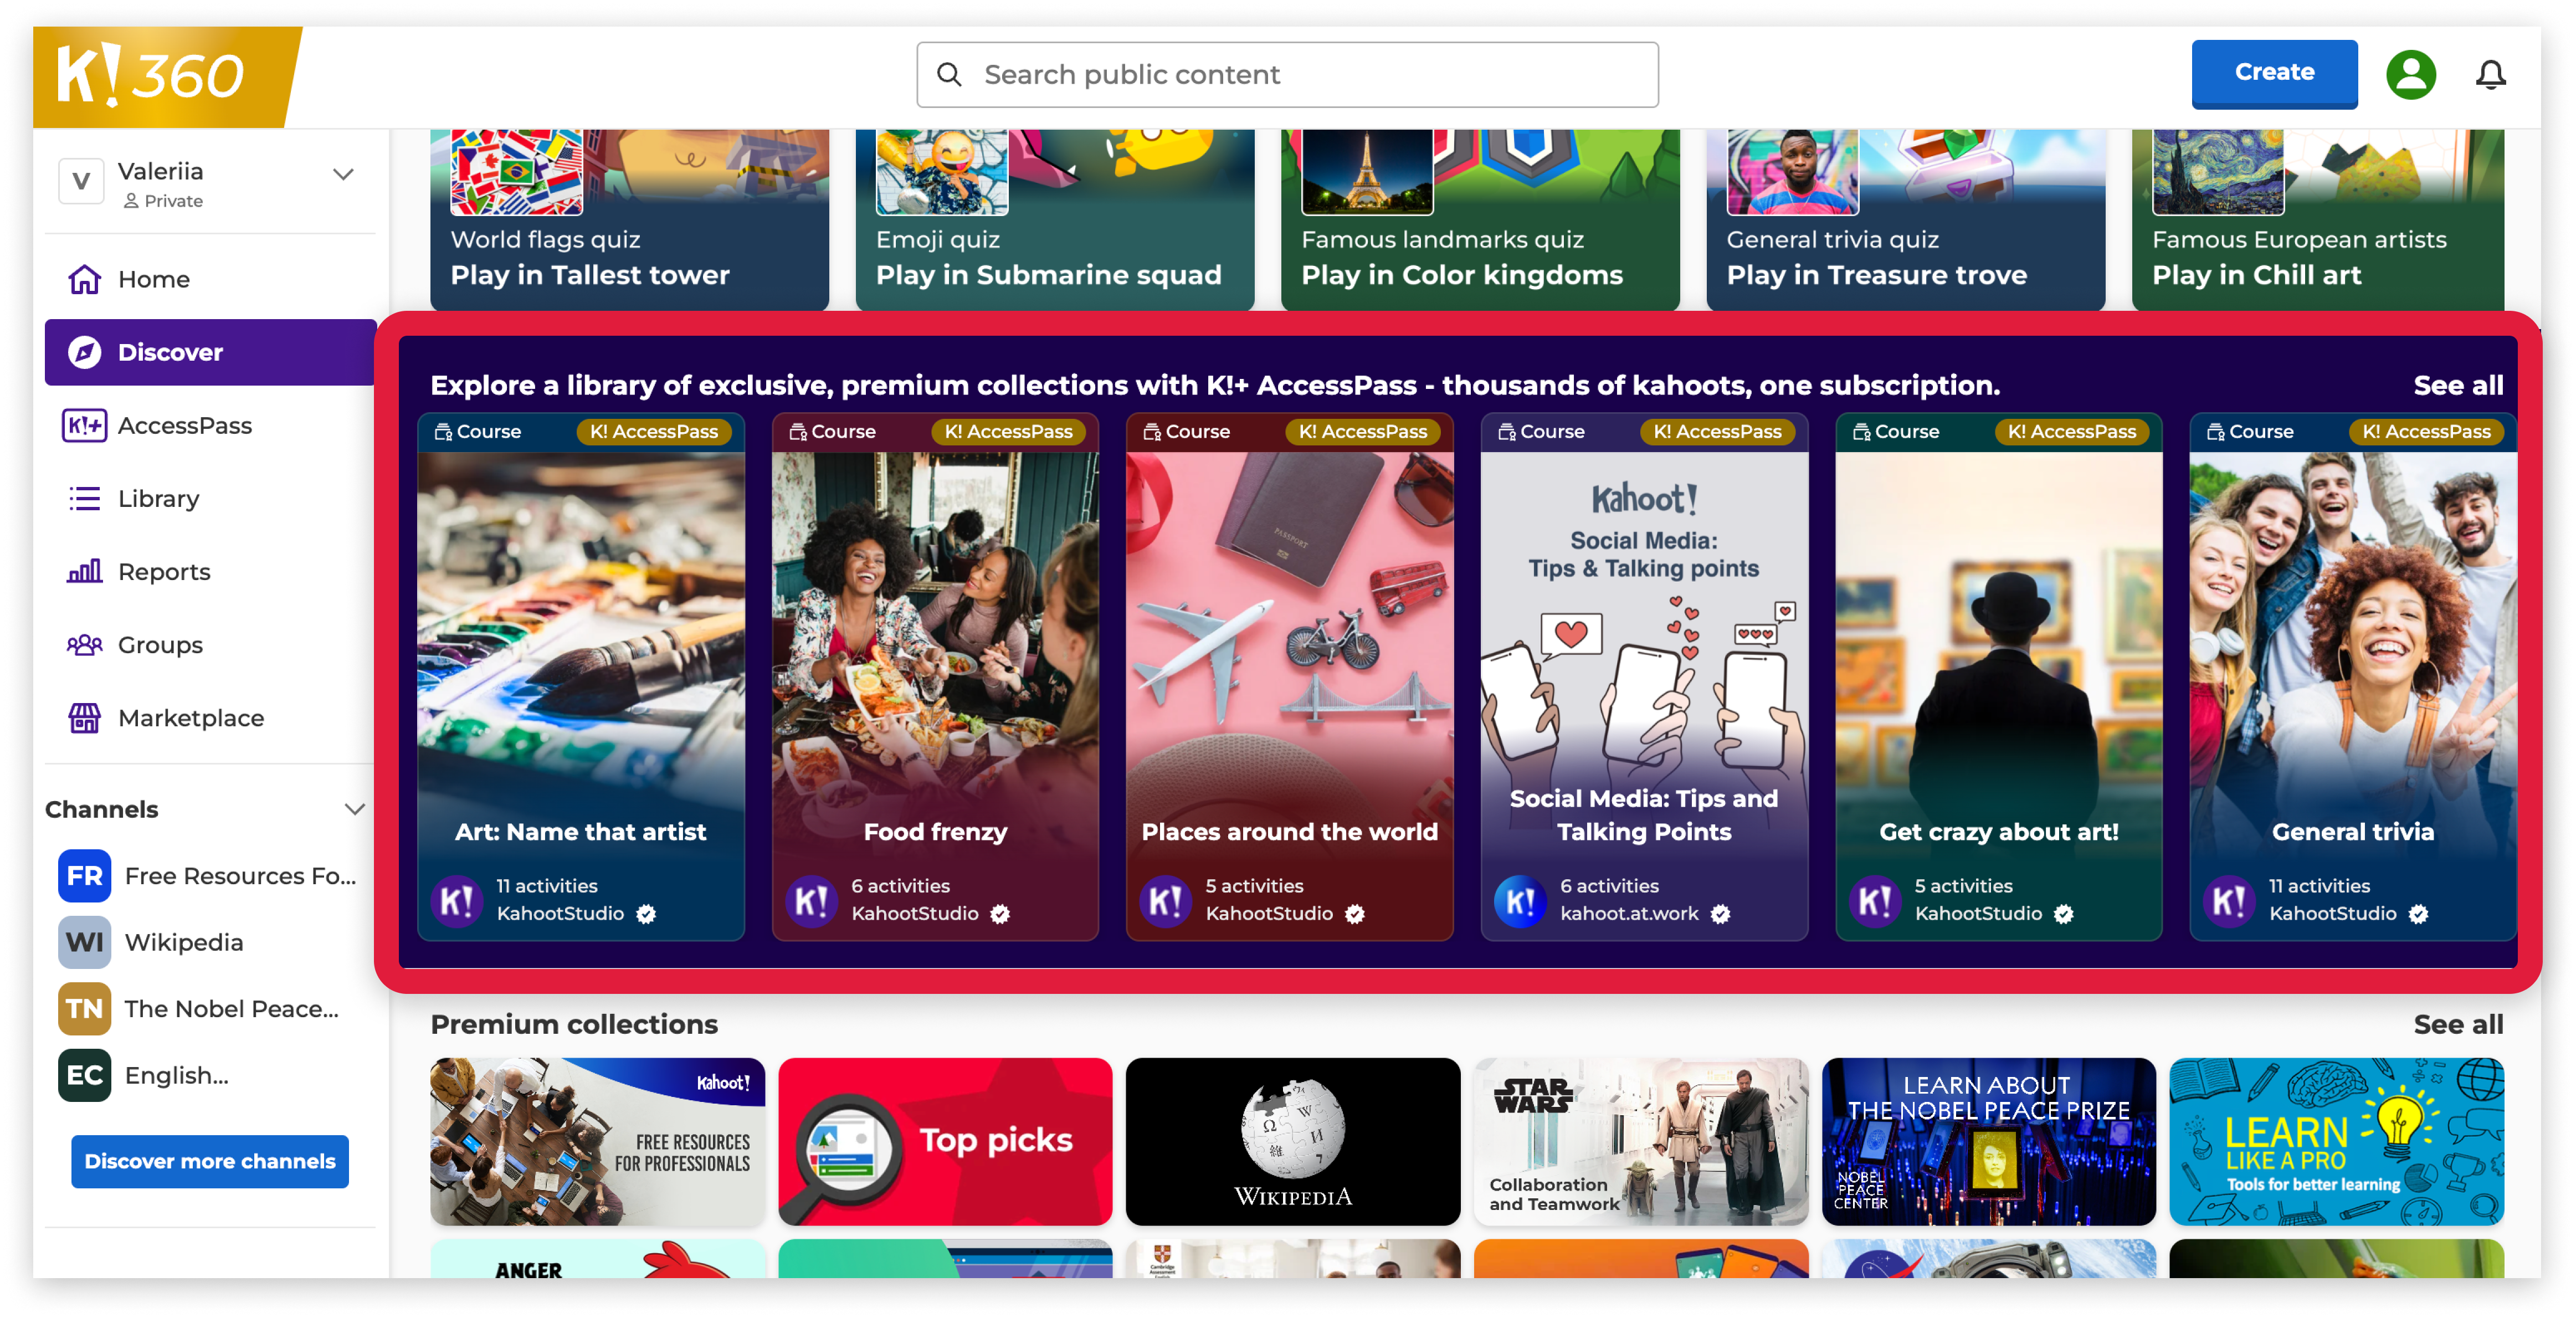Click the blue Create button
This screenshot has height=1318, width=2576.
point(2274,73)
